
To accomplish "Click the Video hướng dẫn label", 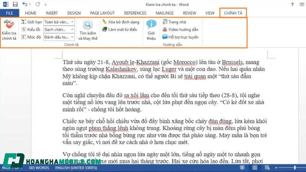I will [183, 29].
